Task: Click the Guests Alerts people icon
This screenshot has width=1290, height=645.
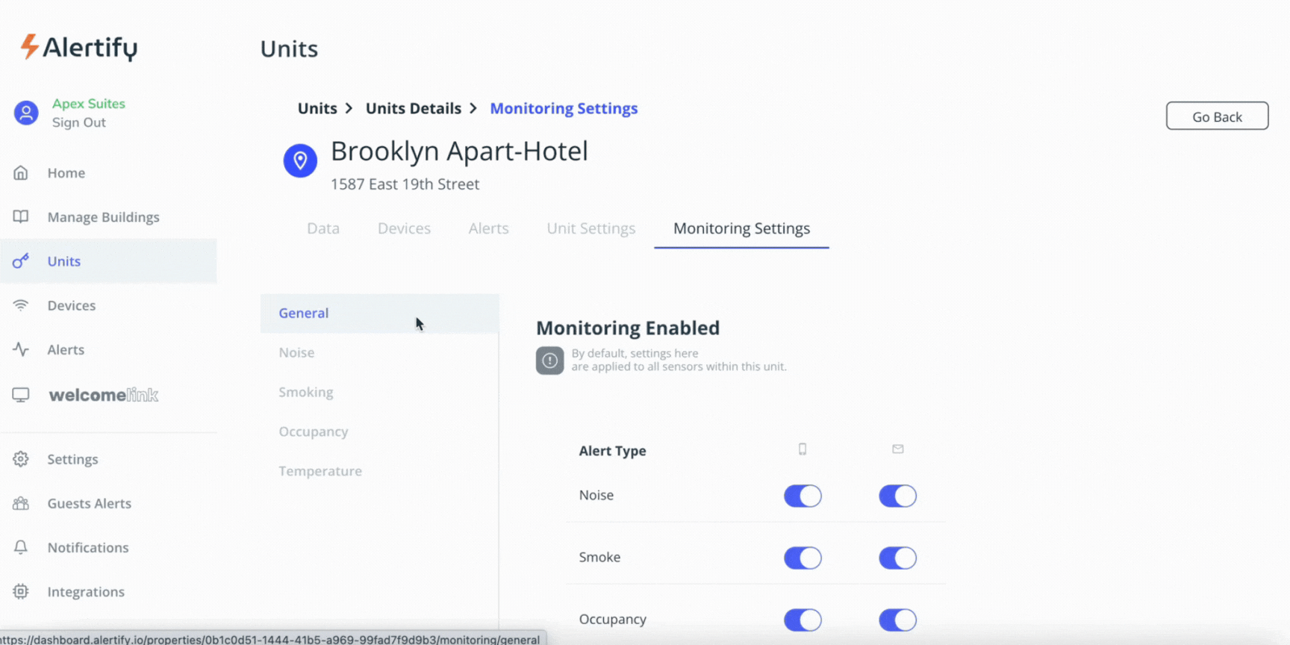Action: [21, 503]
